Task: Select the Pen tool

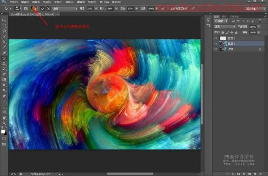Action: pyautogui.click(x=4, y=96)
